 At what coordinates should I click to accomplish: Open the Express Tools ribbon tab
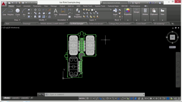pyautogui.click(x=100, y=6)
